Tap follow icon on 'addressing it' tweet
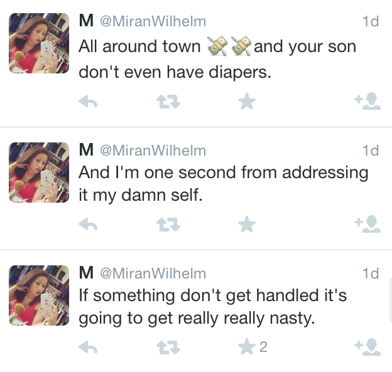The image size is (392, 372). click(x=367, y=224)
